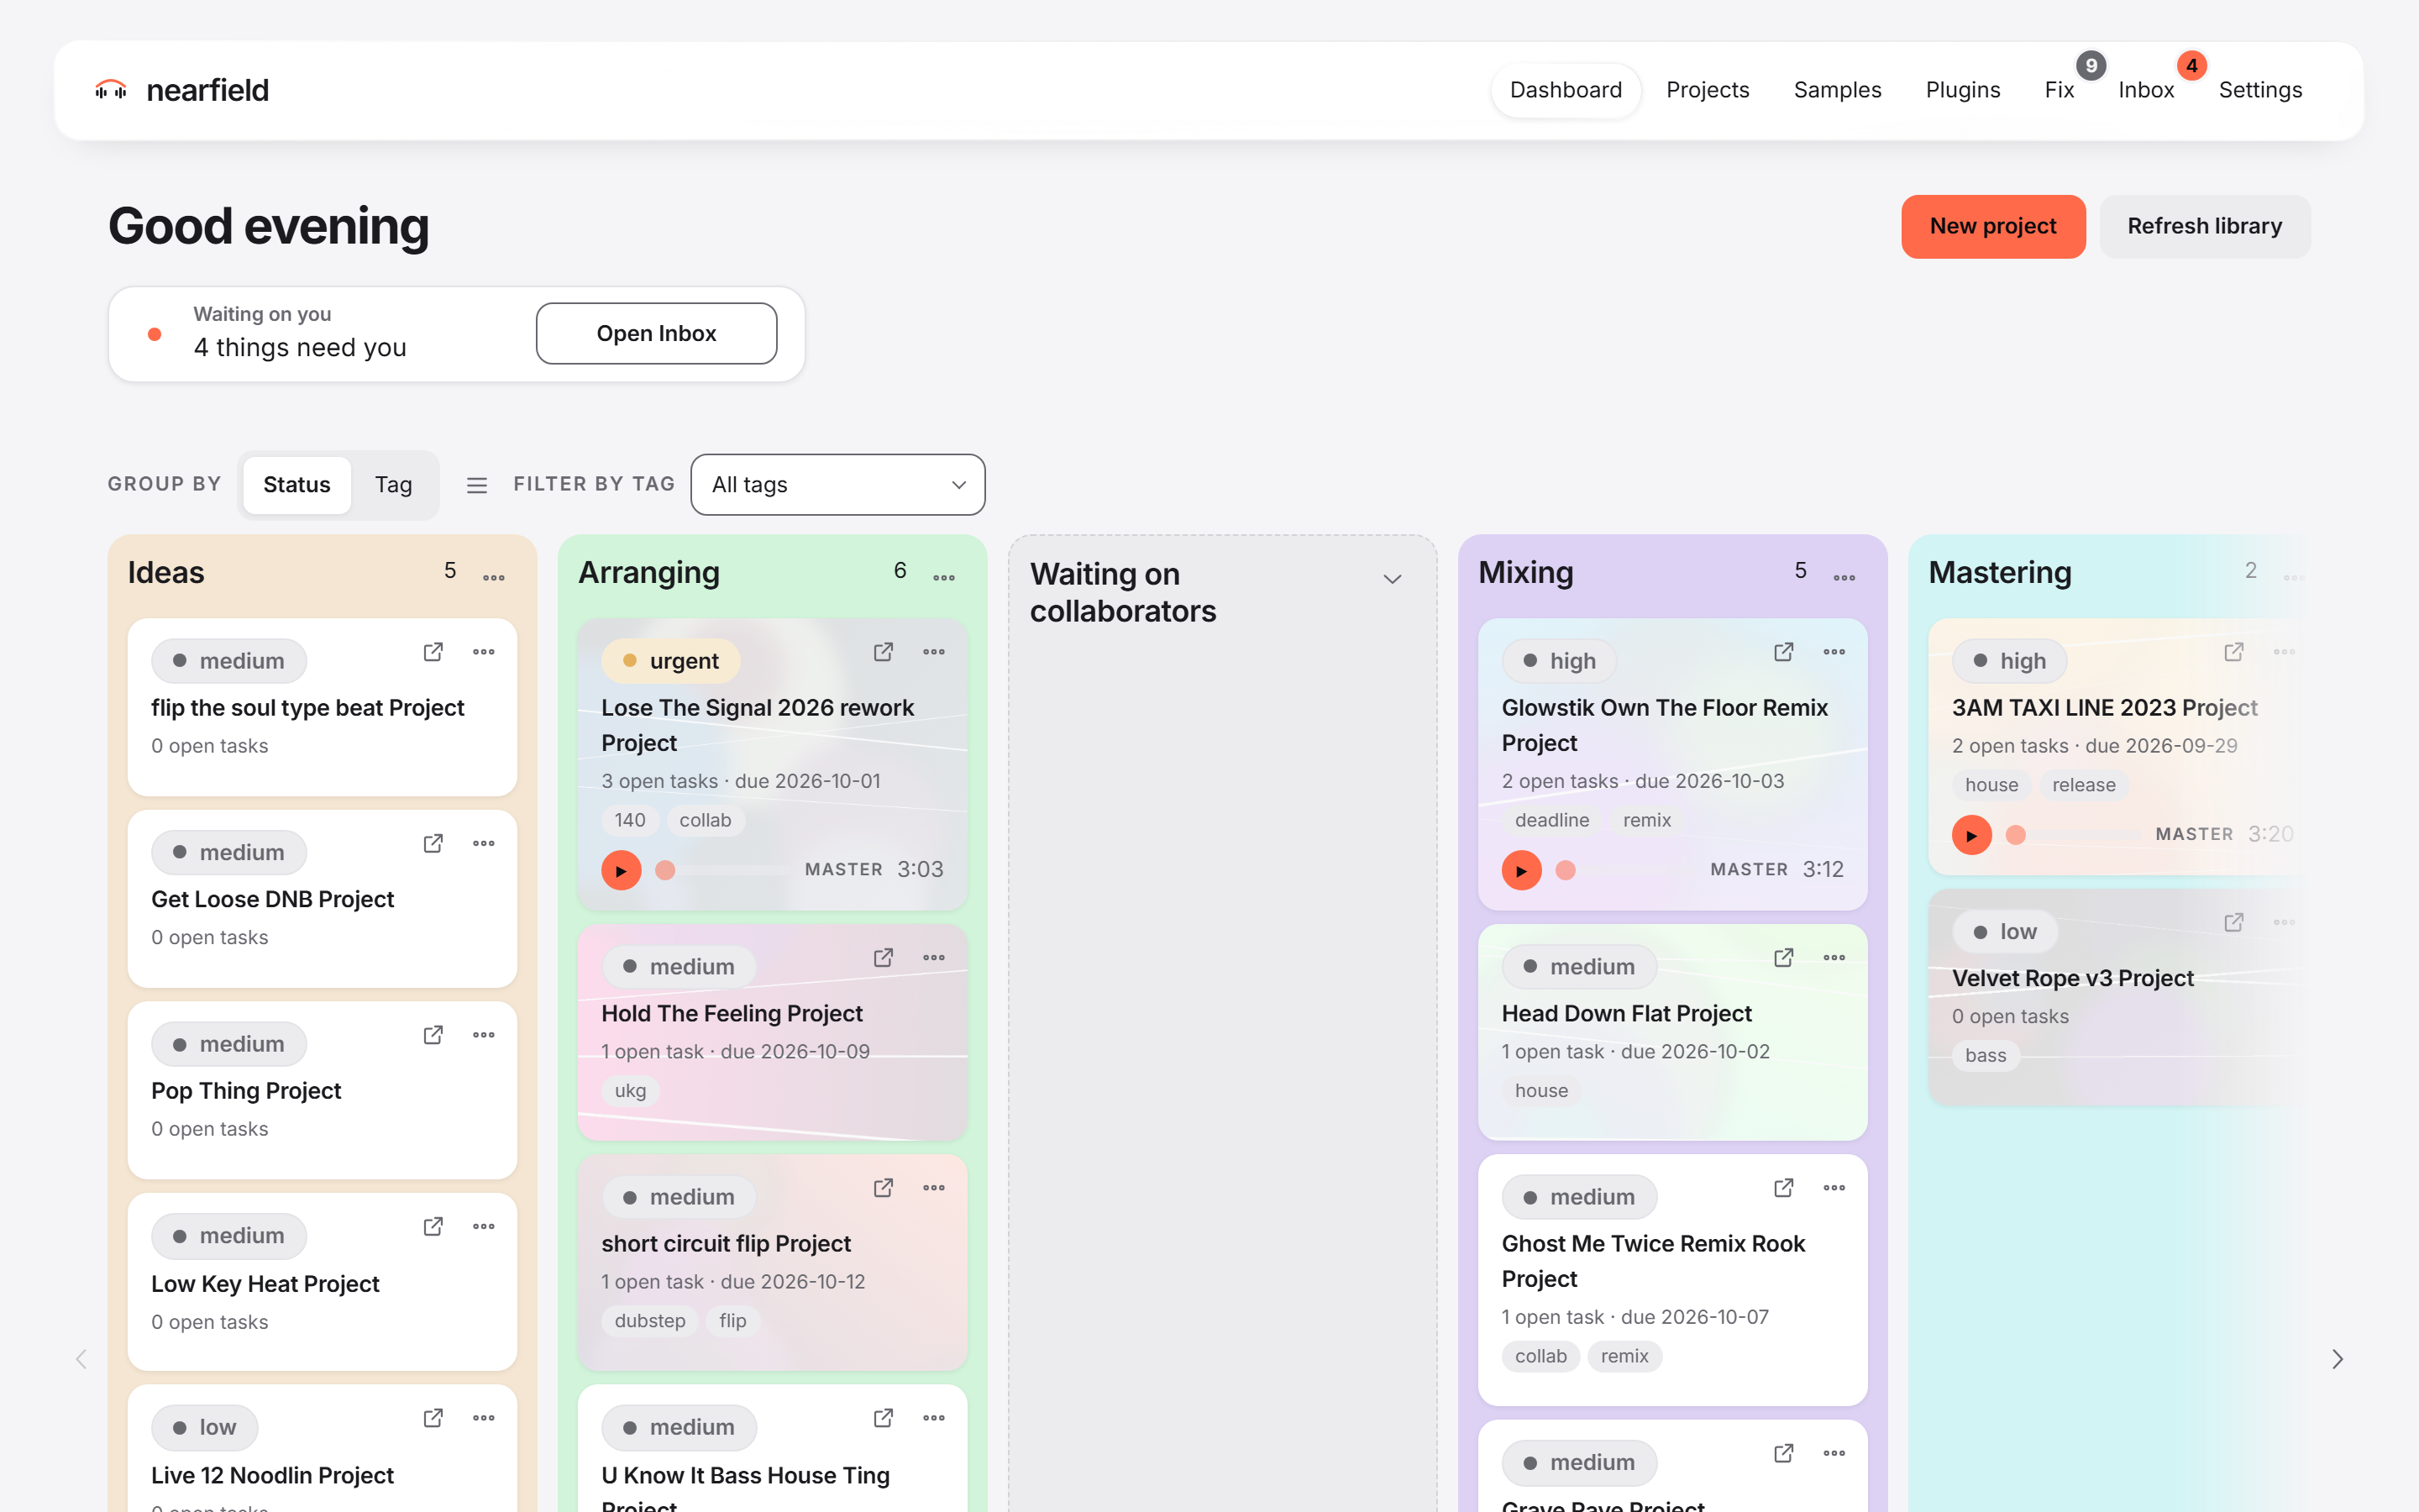Open the Live 12 Noodlin Project card title
This screenshot has height=1512, width=2419.
[x=272, y=1475]
